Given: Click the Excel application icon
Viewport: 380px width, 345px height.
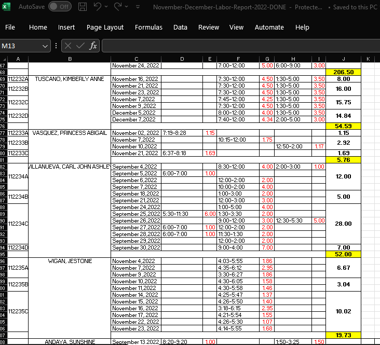Looking at the screenshot, I should point(6,7).
